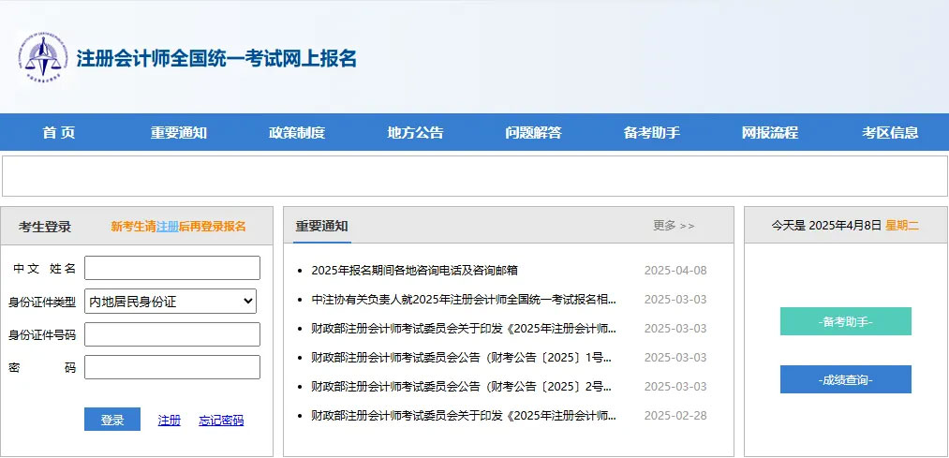Open the 重要通知 navigation menu
Screen dimensions: 949x458
click(179, 133)
